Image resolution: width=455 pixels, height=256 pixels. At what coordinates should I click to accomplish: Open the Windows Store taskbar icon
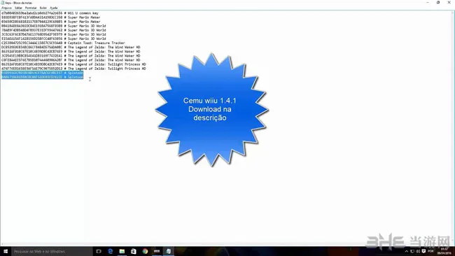(x=134, y=251)
